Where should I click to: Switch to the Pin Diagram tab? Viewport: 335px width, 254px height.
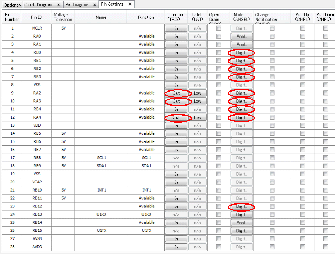tap(77, 5)
